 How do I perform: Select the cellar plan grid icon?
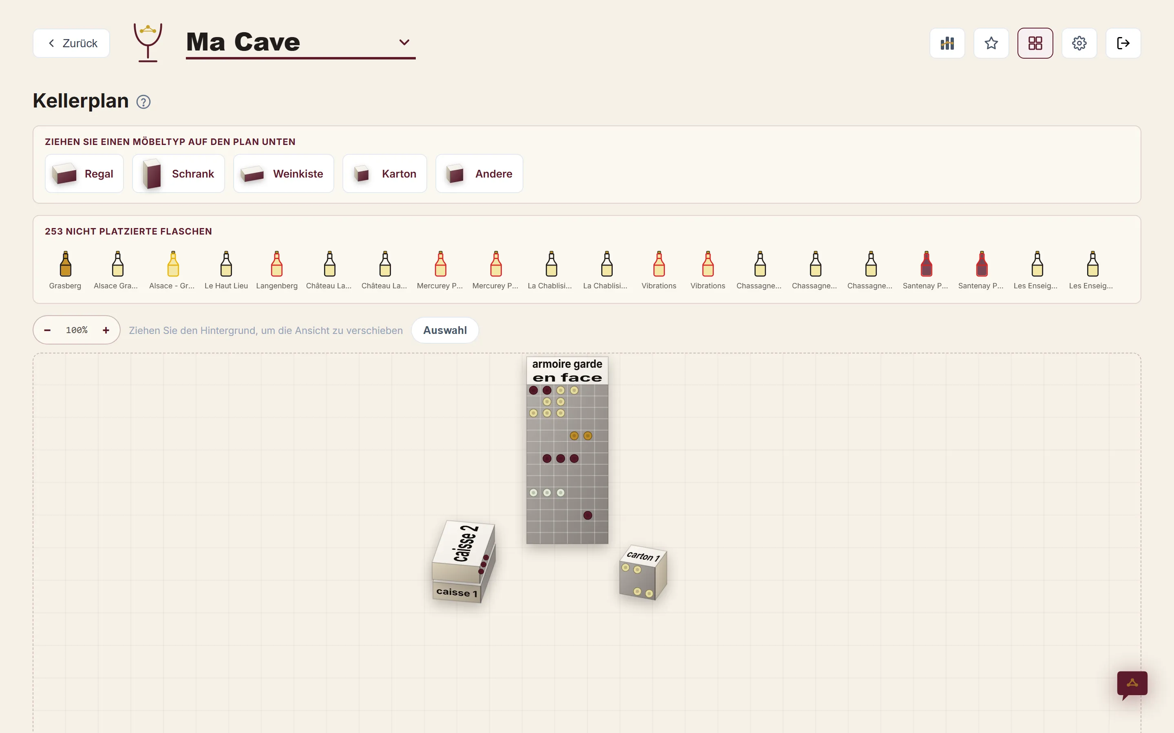pos(1035,43)
